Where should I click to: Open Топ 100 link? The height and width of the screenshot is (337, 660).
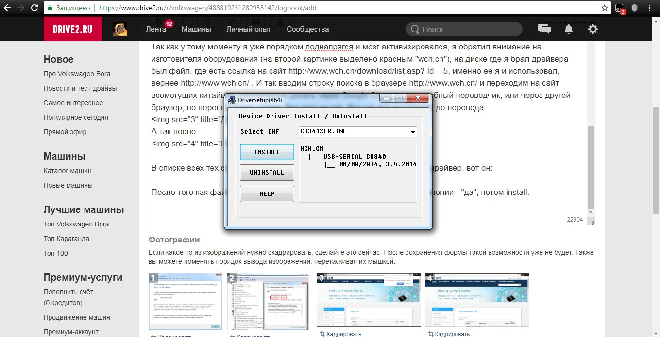[x=56, y=253]
